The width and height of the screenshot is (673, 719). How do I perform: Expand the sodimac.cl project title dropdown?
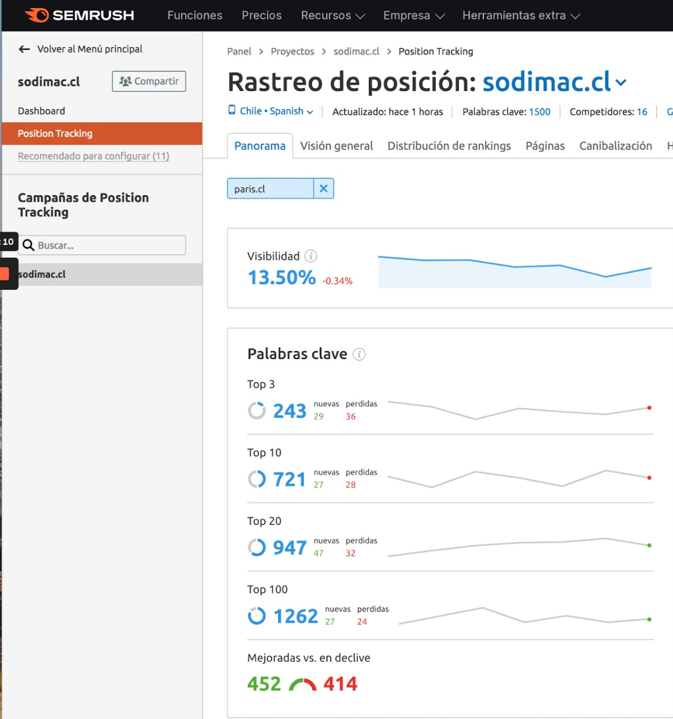620,83
